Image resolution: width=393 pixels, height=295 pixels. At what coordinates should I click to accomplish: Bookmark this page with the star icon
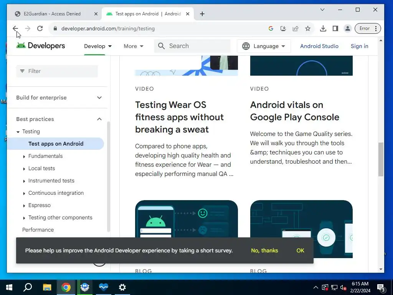point(308,28)
